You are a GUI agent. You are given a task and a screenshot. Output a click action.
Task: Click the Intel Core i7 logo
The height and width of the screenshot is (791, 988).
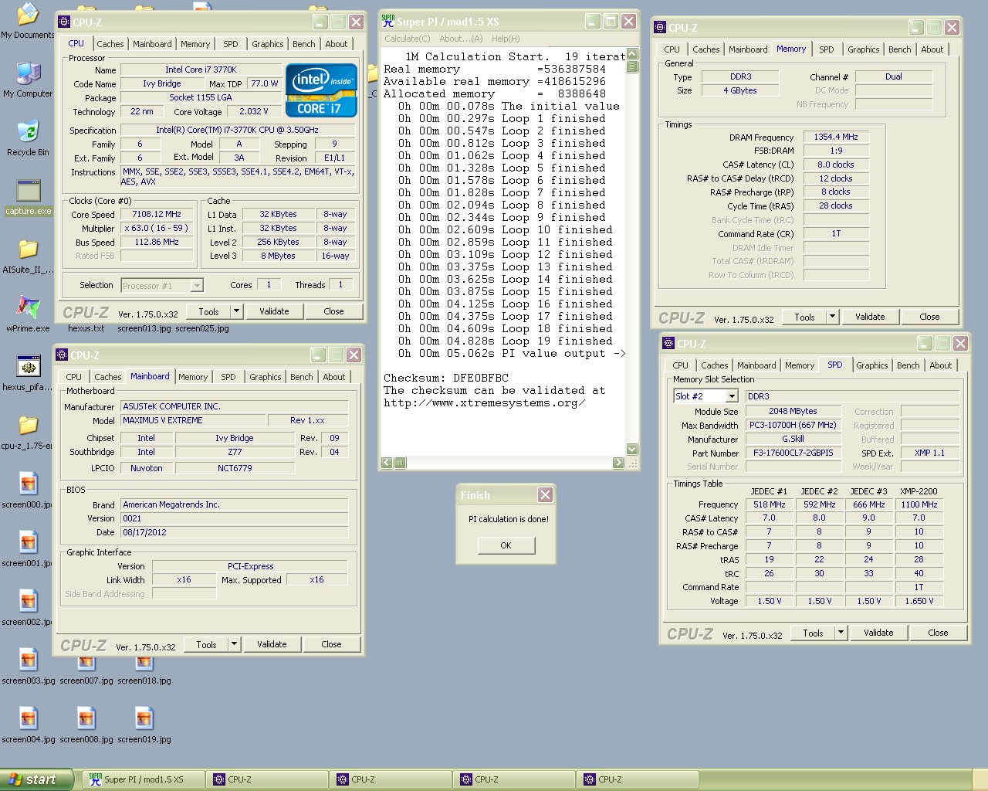point(321,90)
